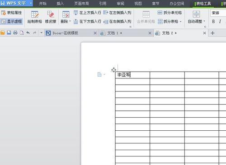Close the Docer-在线模板 tab
The width and height of the screenshot is (226, 165).
pyautogui.click(x=95, y=33)
